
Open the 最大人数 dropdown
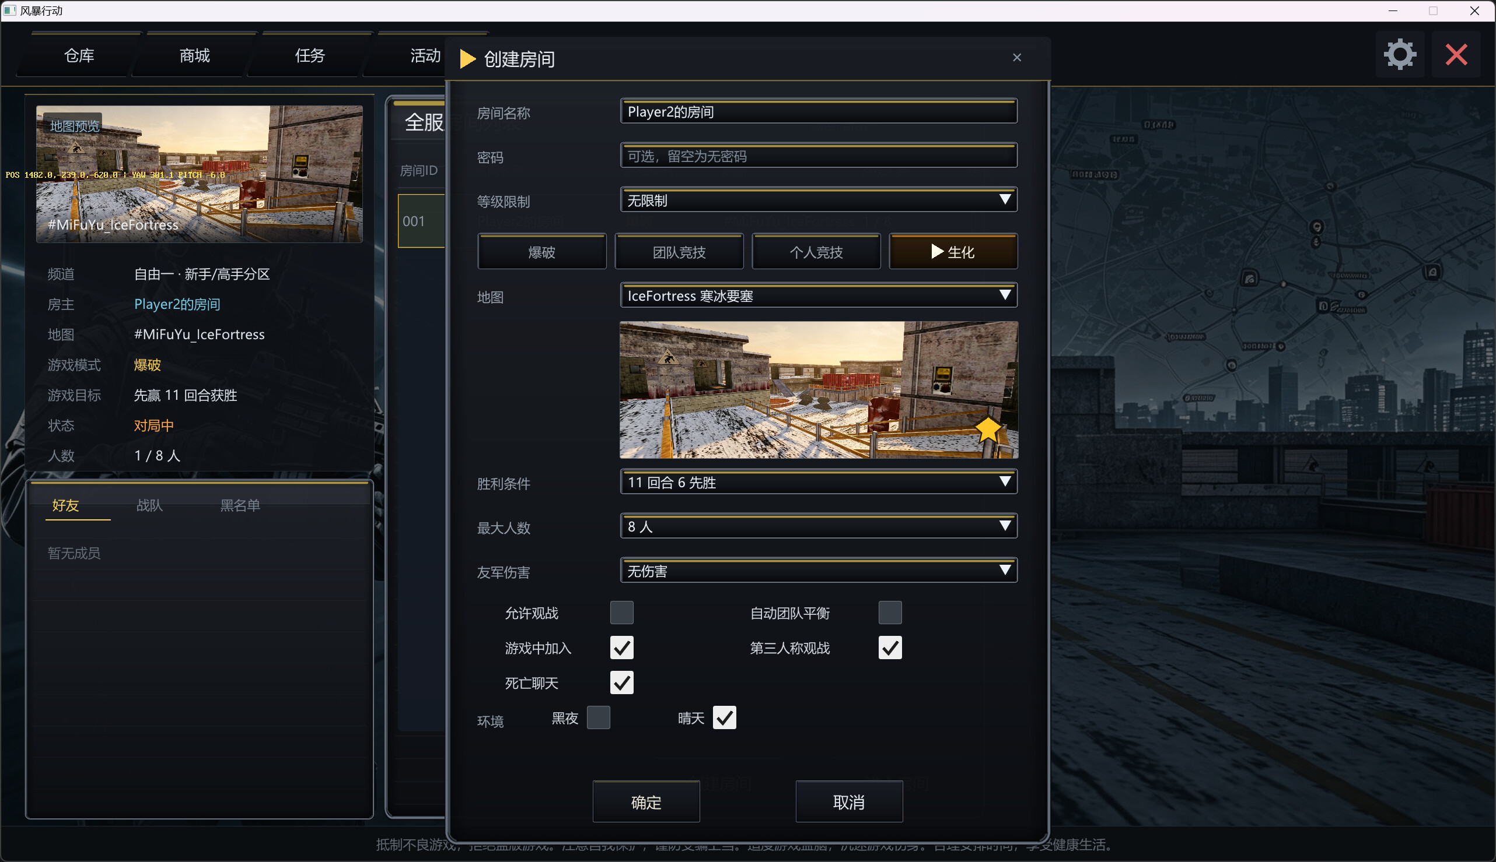click(819, 526)
